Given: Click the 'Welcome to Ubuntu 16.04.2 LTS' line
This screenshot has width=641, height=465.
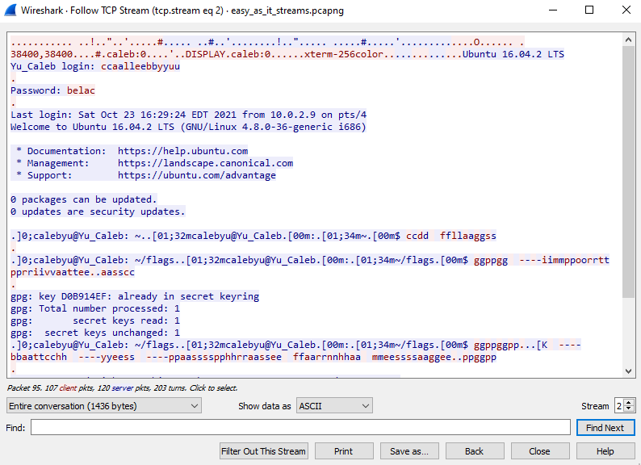Looking at the screenshot, I should pos(188,127).
